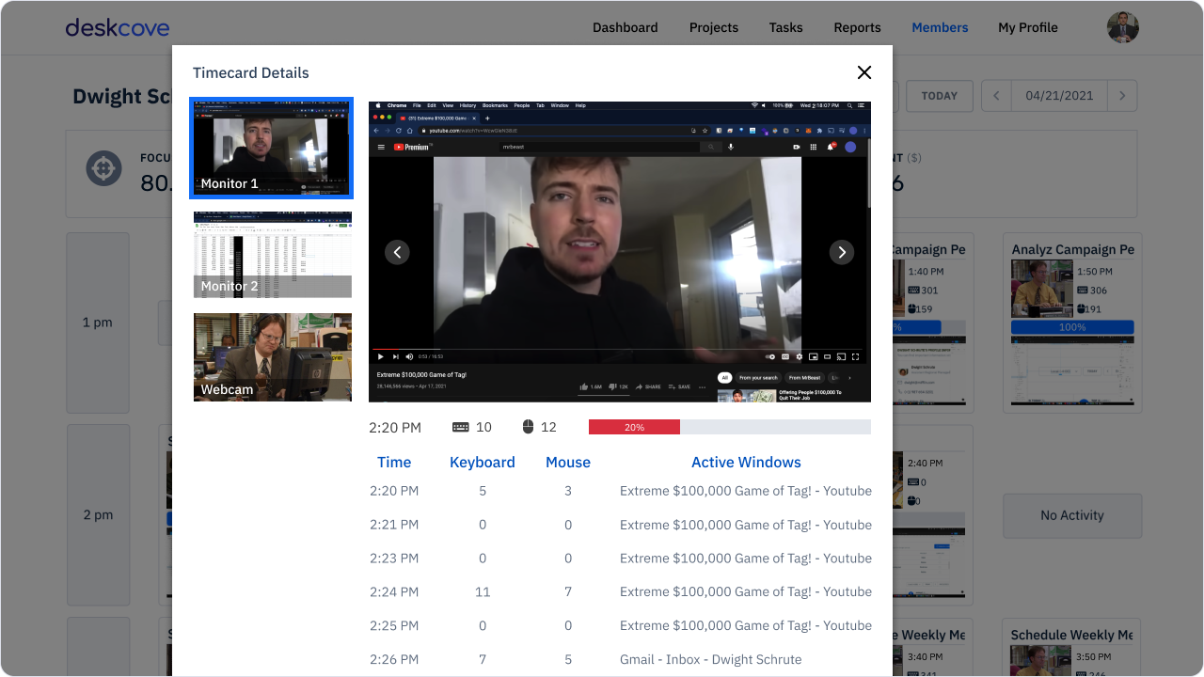Click the No Activity card
Image resolution: width=1204 pixels, height=677 pixels.
[1072, 515]
